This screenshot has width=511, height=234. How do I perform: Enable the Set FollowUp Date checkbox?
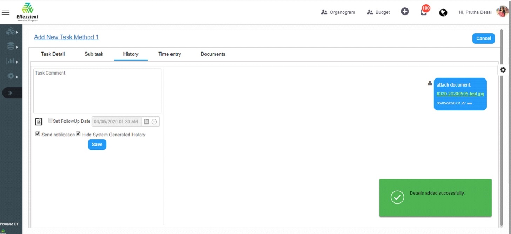(x=50, y=121)
